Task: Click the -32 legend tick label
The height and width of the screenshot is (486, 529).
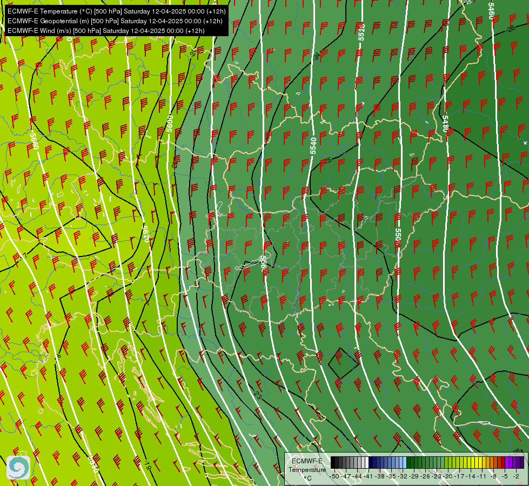Action: [403, 476]
